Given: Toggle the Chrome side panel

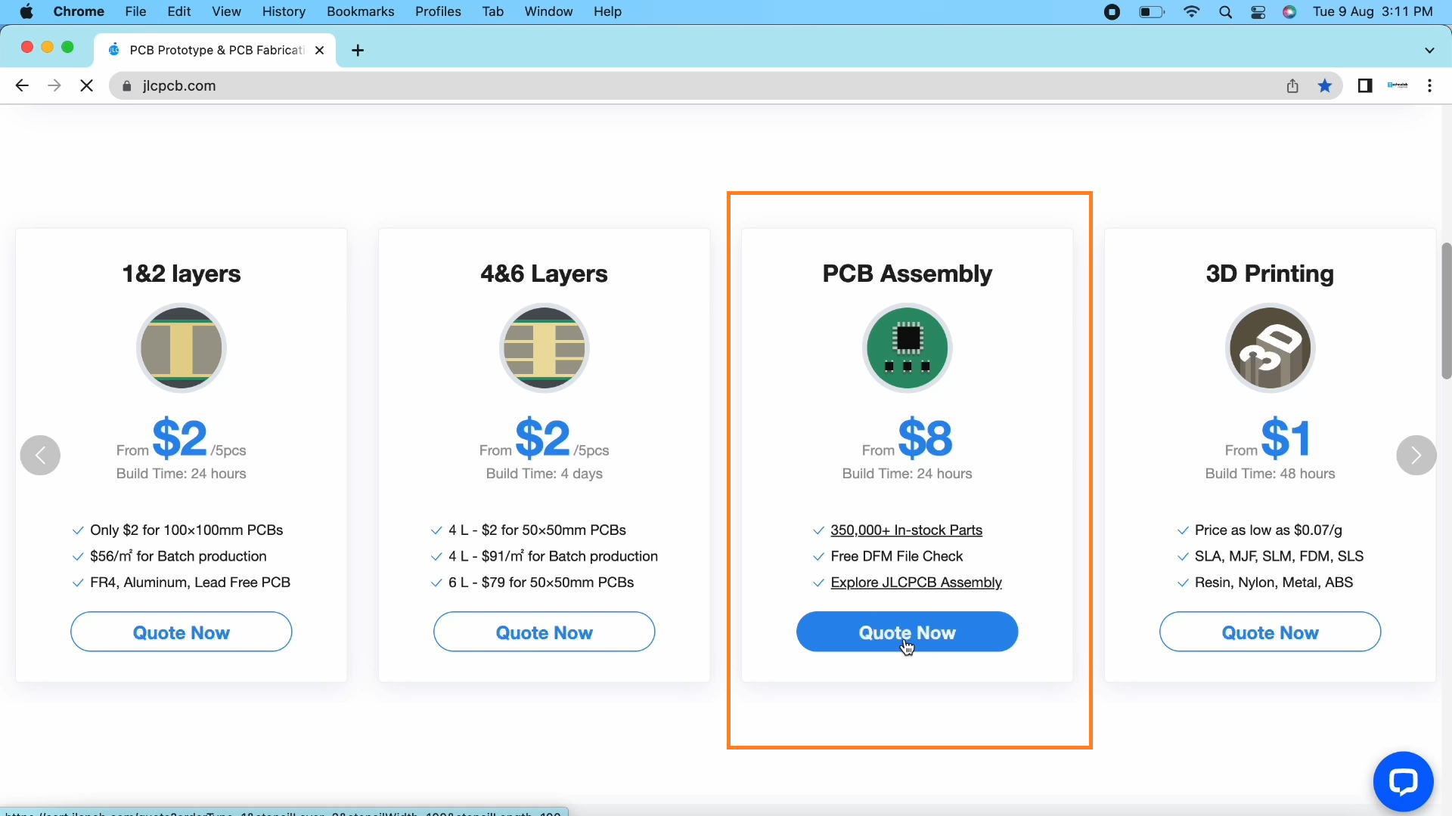Looking at the screenshot, I should 1365,86.
